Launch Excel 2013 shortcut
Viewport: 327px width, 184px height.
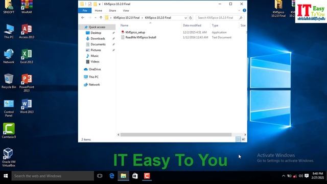(x=27, y=56)
